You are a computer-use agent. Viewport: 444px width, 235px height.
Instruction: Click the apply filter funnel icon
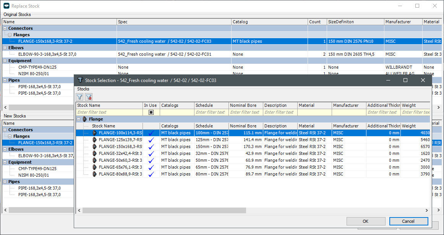coord(79,97)
